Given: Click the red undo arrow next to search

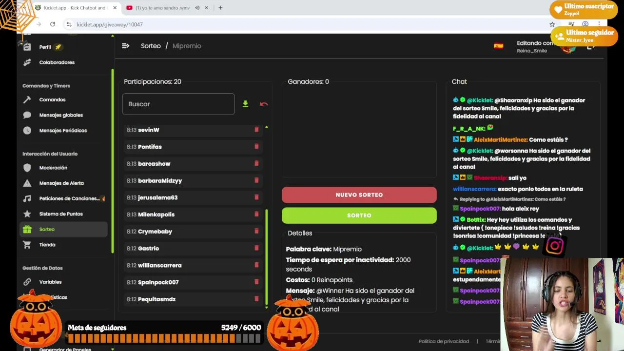Looking at the screenshot, I should (264, 104).
